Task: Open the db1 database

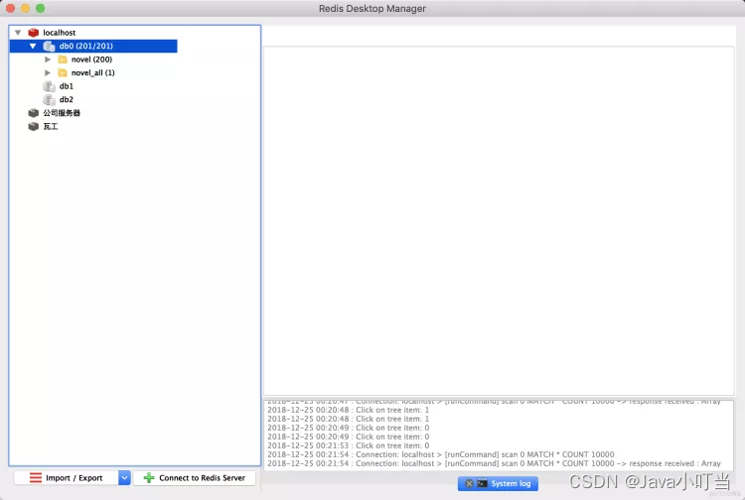Action: pos(66,86)
